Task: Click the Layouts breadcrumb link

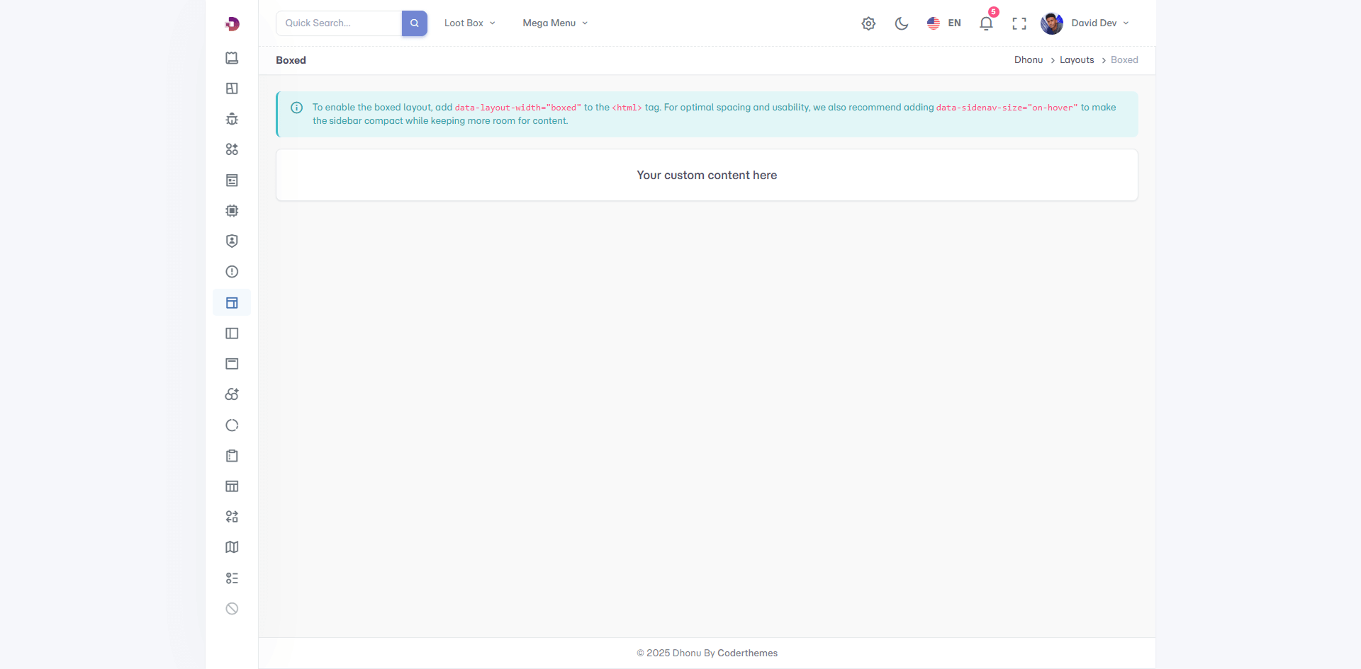Action: tap(1077, 60)
